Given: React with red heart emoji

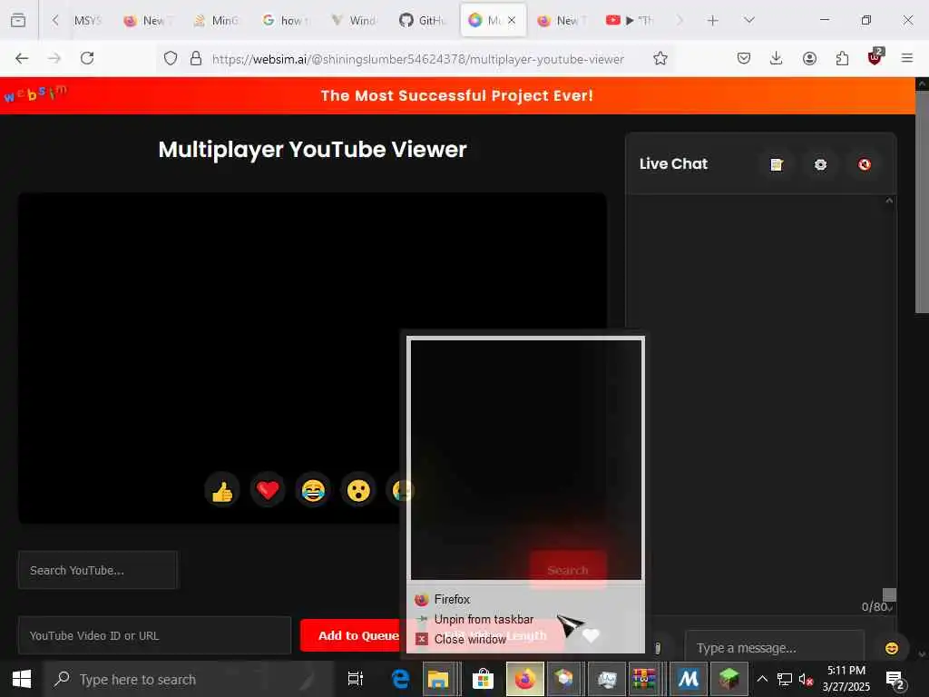Looking at the screenshot, I should click(x=268, y=491).
